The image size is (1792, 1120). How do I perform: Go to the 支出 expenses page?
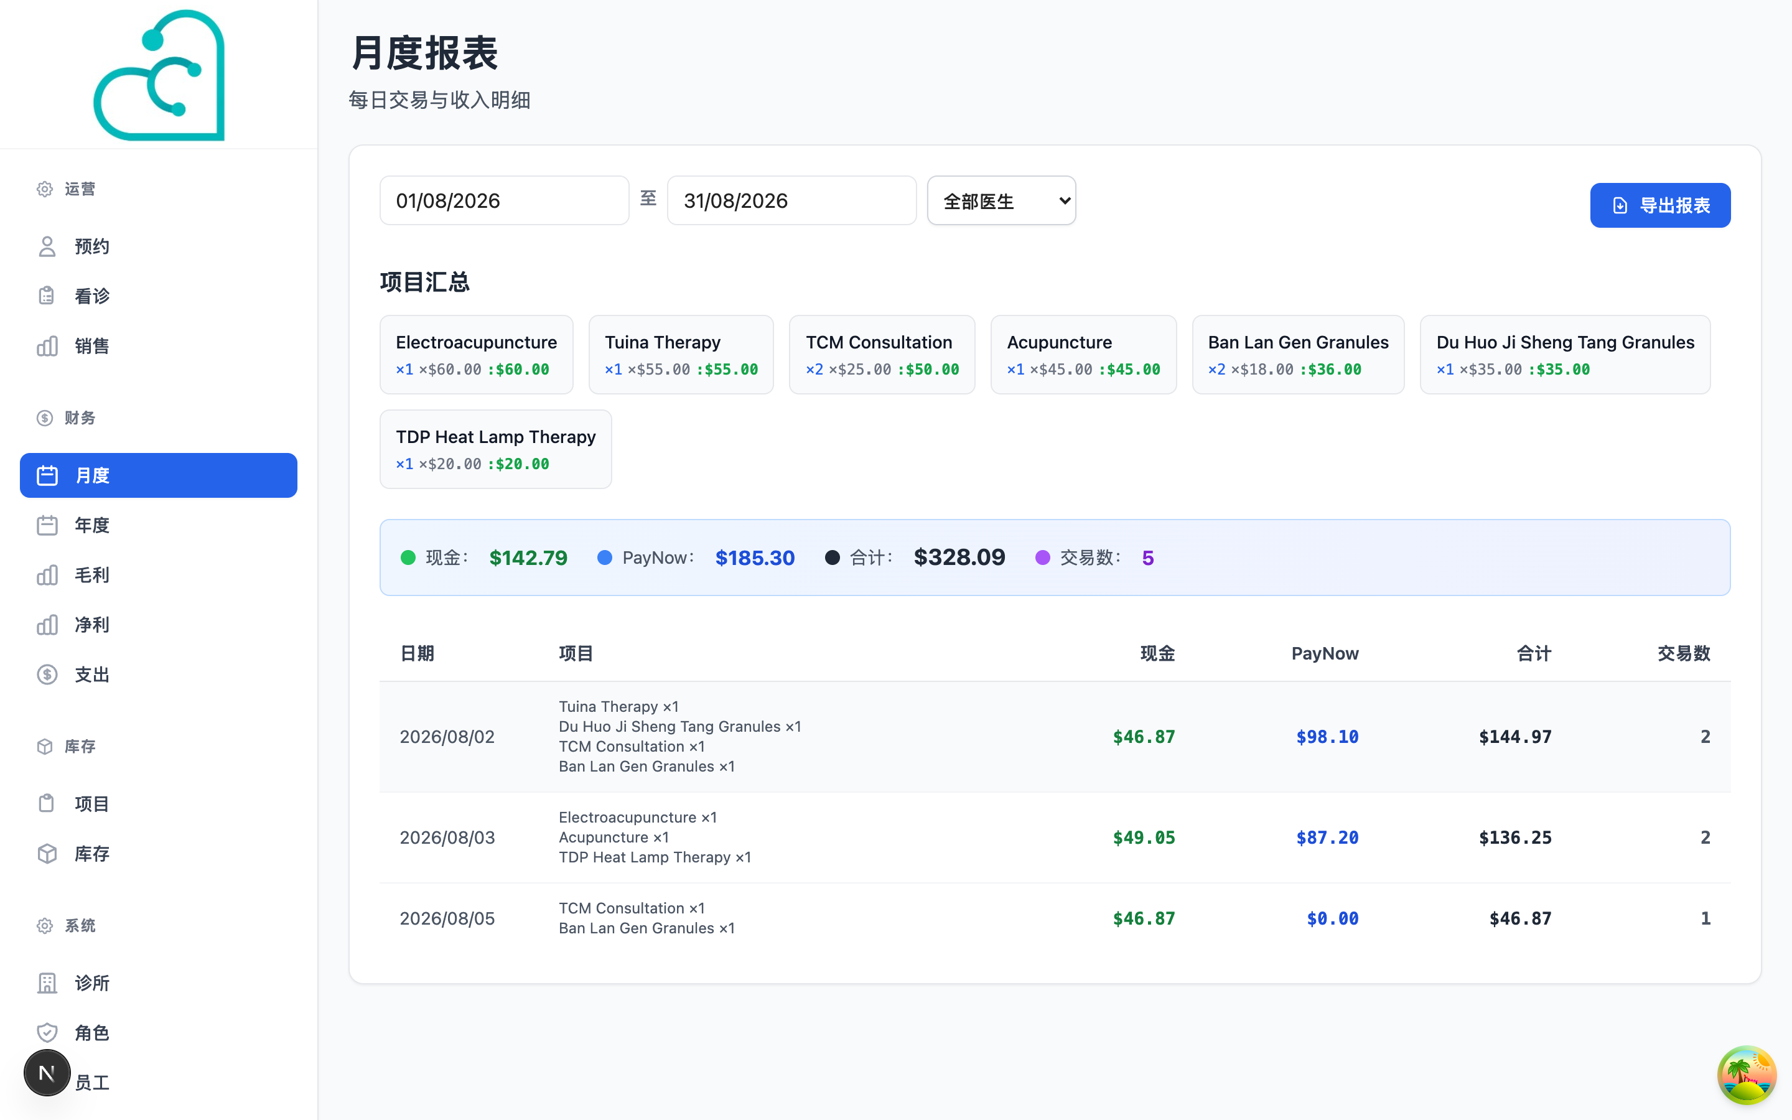(x=159, y=674)
